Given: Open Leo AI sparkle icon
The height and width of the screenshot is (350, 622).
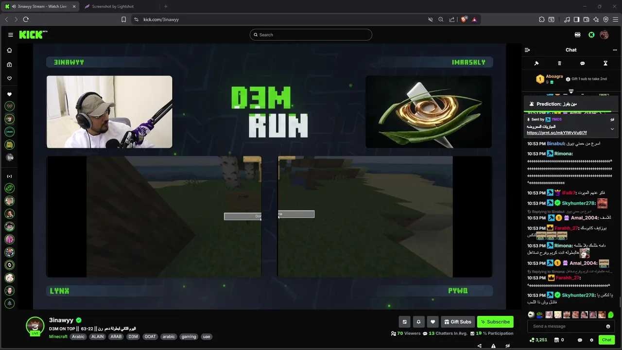Looking at the screenshot, I should point(596,19).
